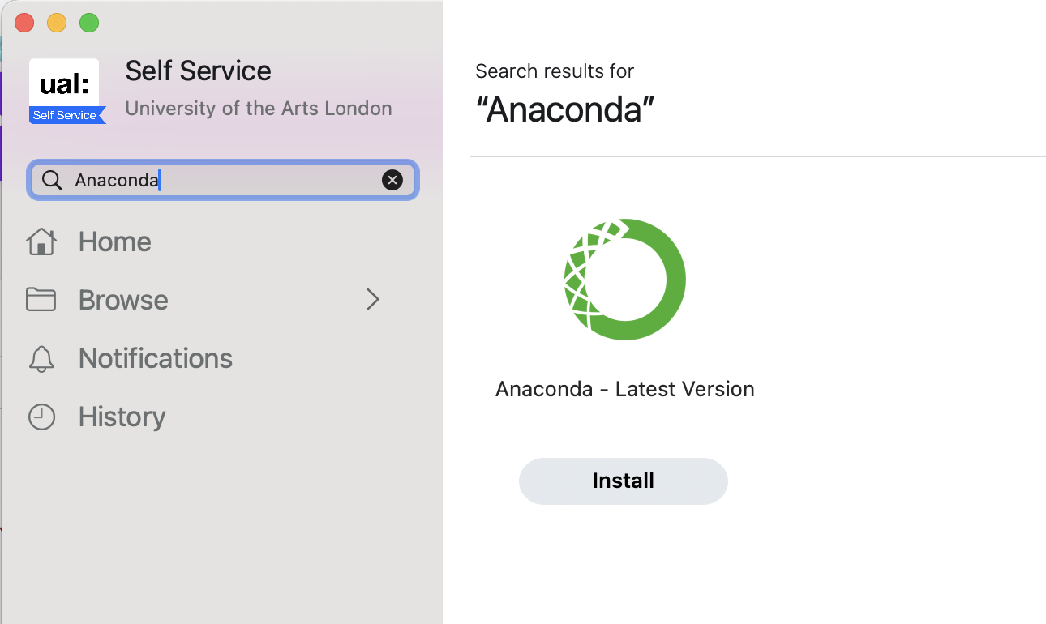Open Notifications via the bell icon

click(x=41, y=358)
